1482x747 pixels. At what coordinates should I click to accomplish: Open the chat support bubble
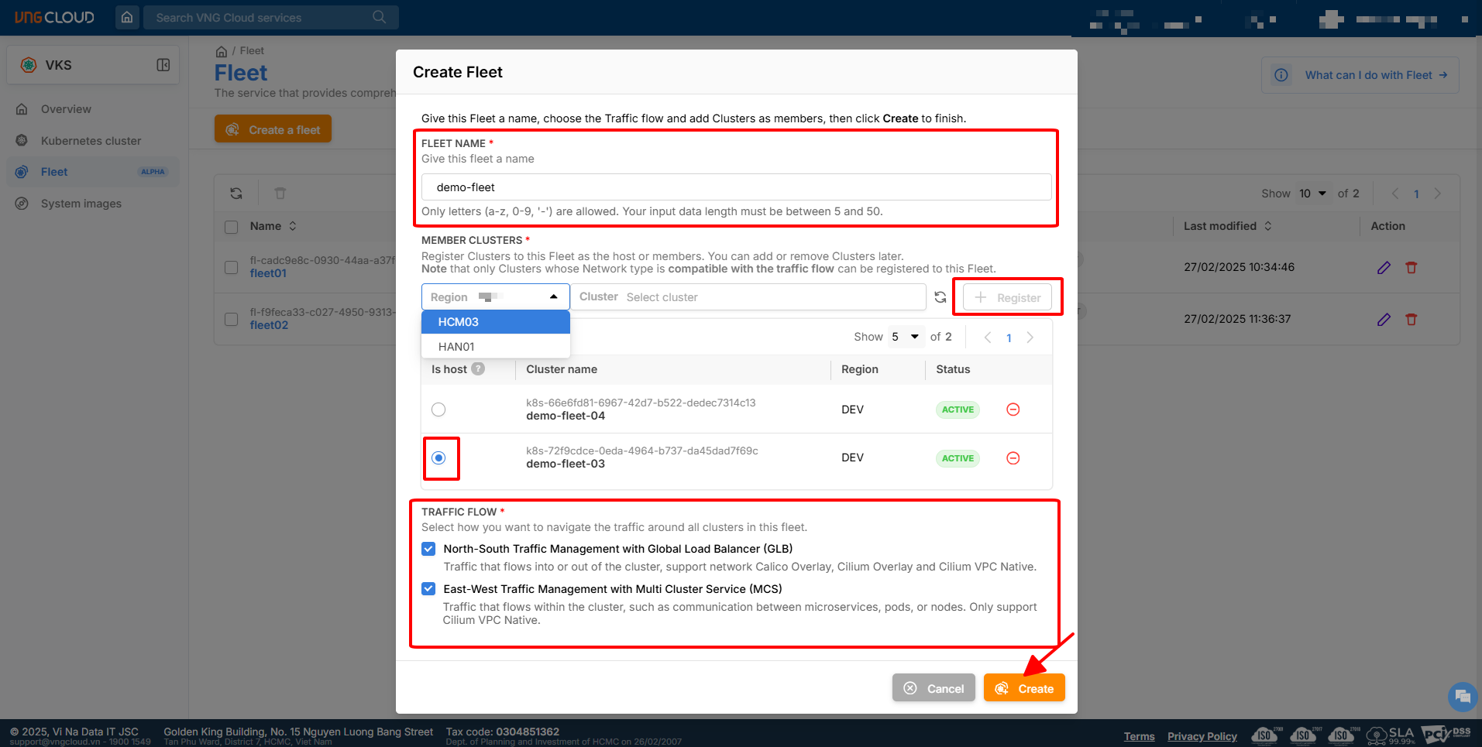[1462, 697]
